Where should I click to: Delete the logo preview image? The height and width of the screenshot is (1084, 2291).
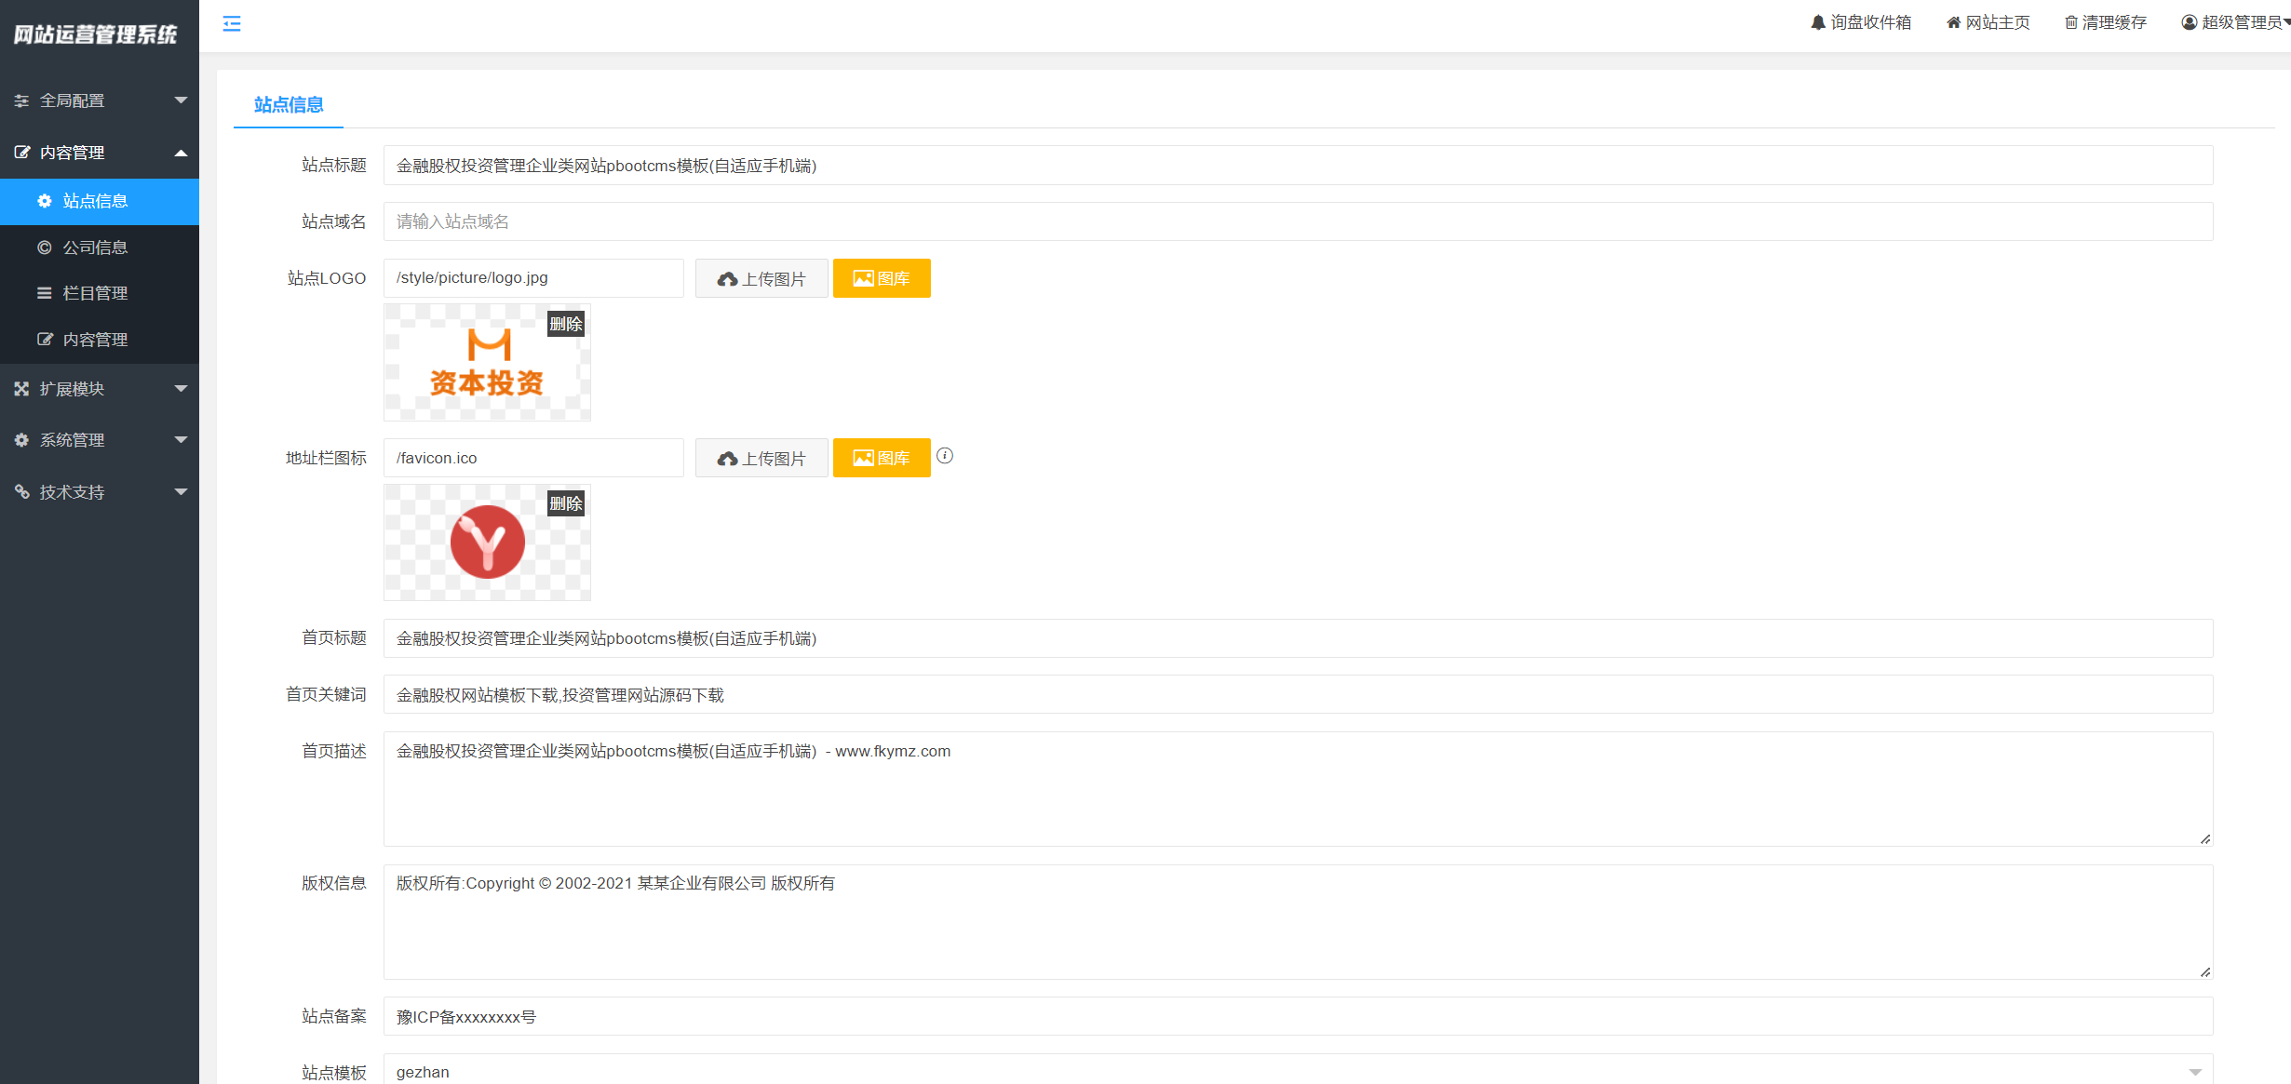pyautogui.click(x=565, y=324)
